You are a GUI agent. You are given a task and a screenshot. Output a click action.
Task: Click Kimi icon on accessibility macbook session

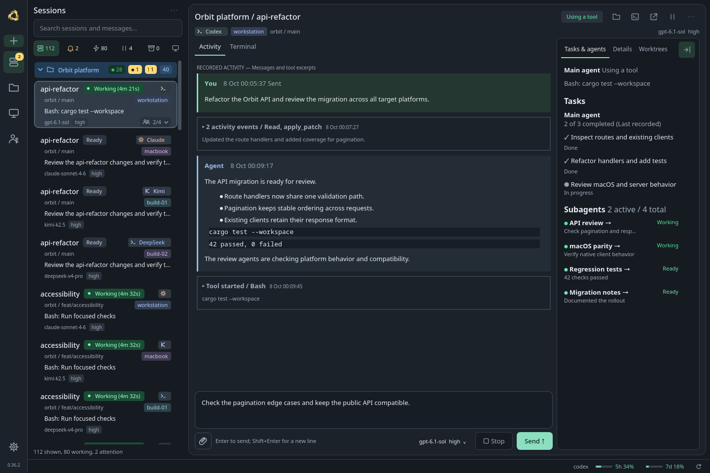click(165, 345)
